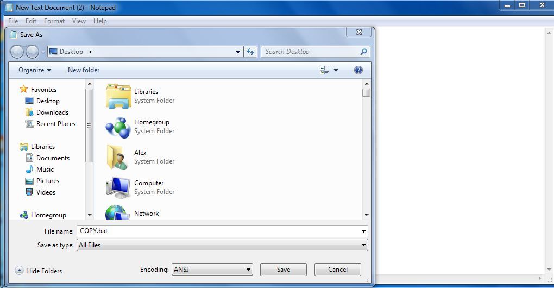
Task: Click the Back navigation arrow button
Action: coord(17,52)
